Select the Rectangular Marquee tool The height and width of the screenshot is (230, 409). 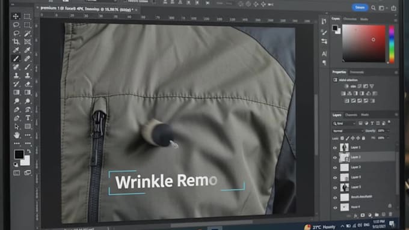[x=27, y=16]
